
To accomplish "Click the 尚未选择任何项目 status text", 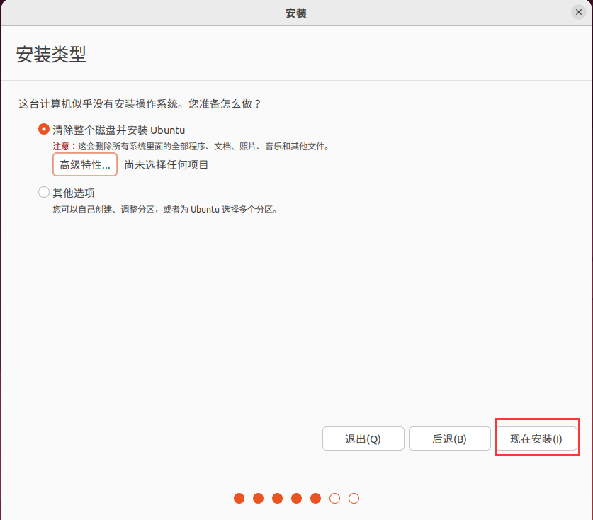I will pyautogui.click(x=166, y=165).
